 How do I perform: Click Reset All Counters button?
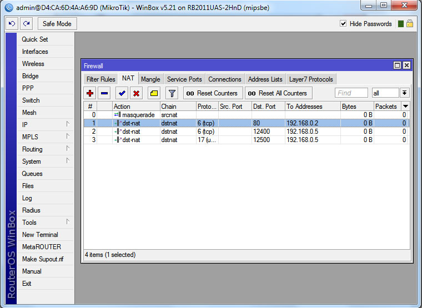click(x=278, y=93)
